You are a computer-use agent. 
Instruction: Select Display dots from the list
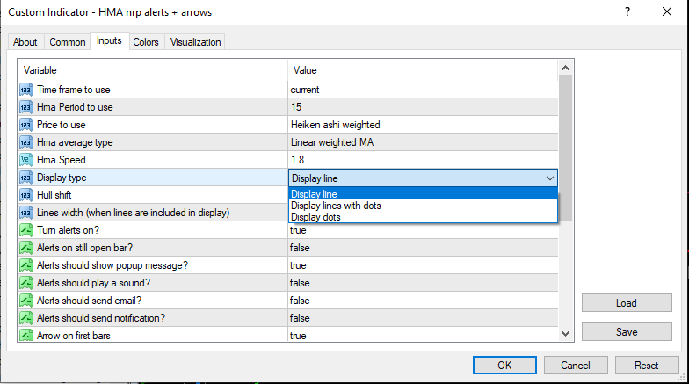315,217
